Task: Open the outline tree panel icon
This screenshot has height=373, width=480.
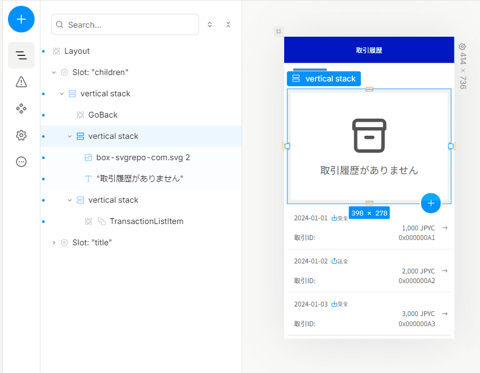Action: point(21,55)
